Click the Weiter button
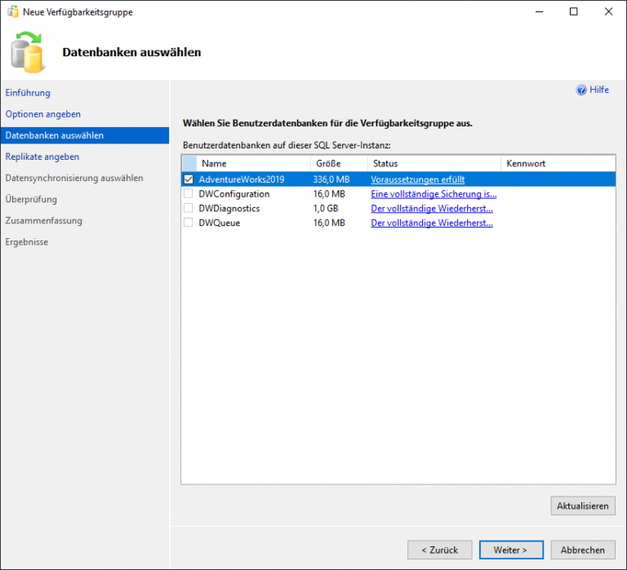The width and height of the screenshot is (627, 570). [x=511, y=550]
